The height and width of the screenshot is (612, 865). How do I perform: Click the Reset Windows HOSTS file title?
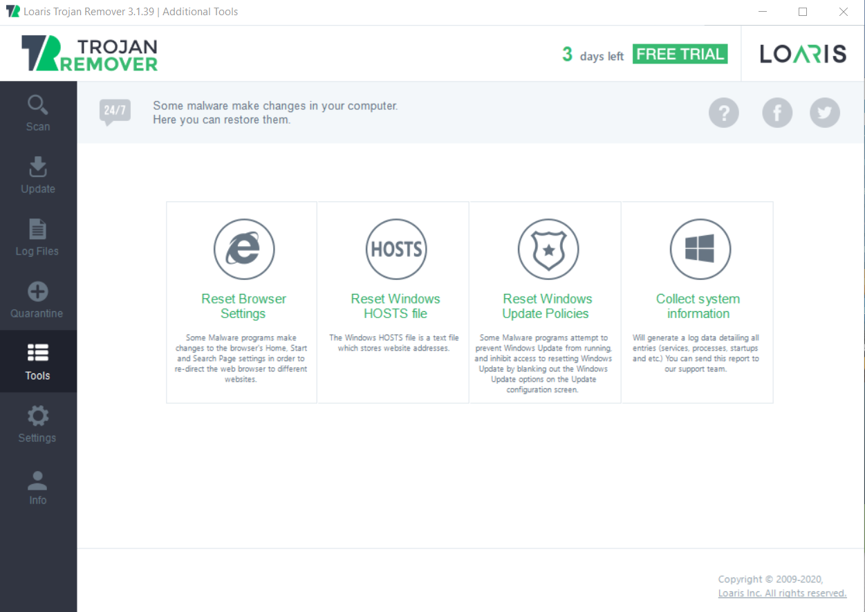point(396,306)
